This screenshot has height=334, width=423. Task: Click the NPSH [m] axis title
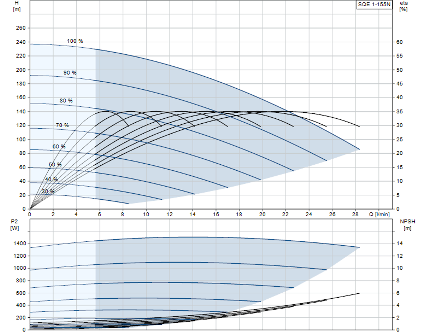[407, 225]
